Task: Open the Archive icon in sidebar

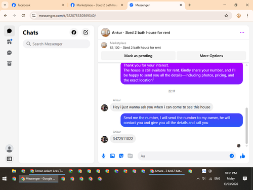Action: 9,63
